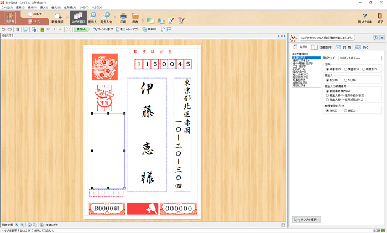Image resolution: width=387 pixels, height=233 pixels.
Task: Click the 保存 save folder icon
Action: pyautogui.click(x=135, y=18)
